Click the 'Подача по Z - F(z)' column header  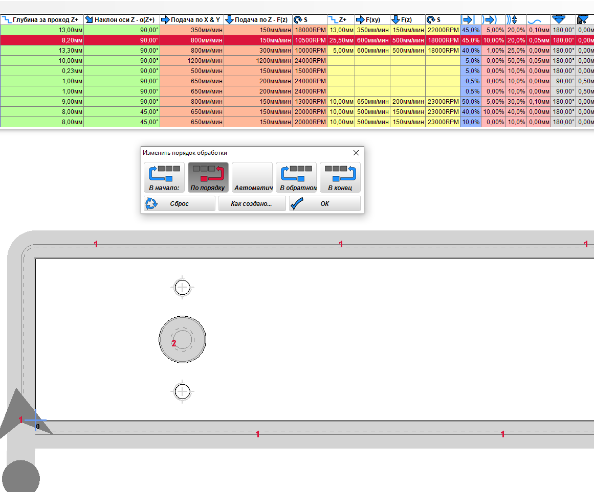point(258,19)
